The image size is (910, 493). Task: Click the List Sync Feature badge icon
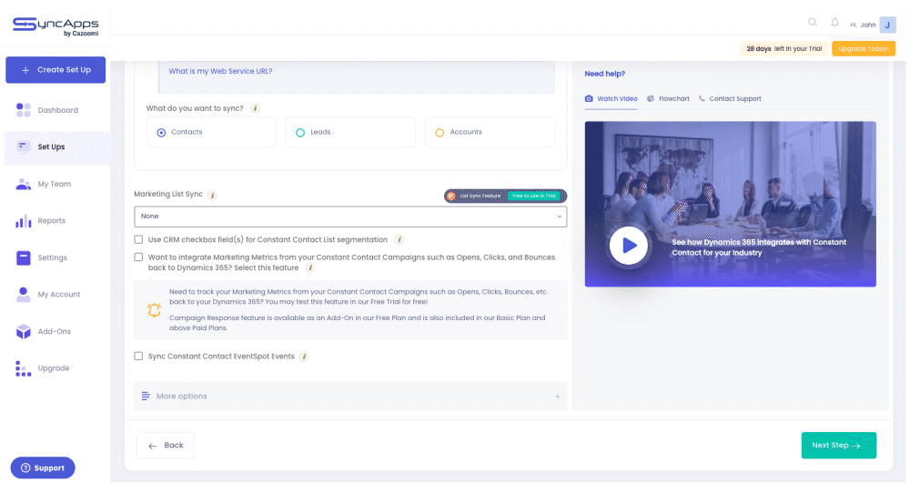[451, 196]
